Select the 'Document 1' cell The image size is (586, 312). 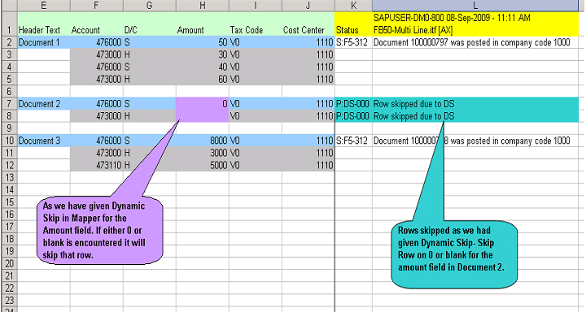44,42
